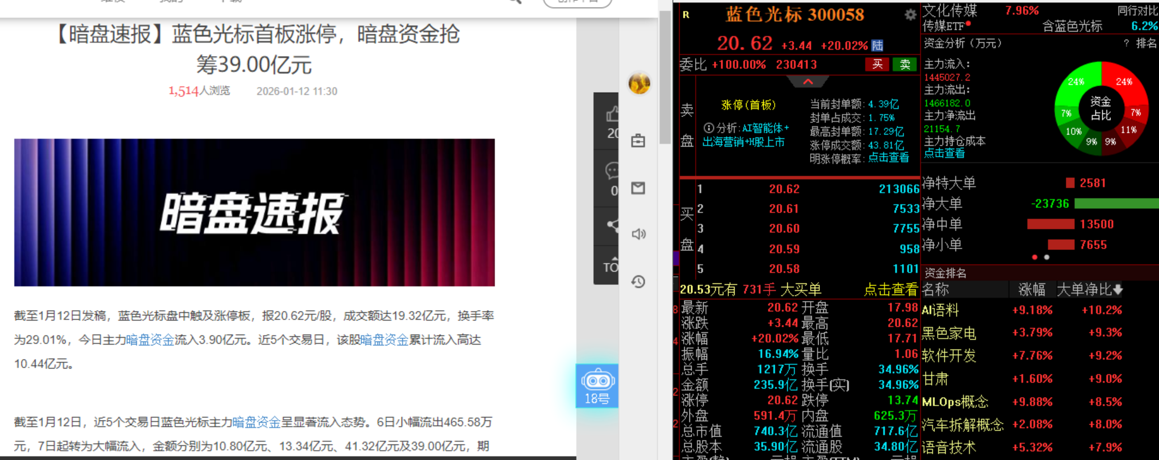Click buy level 2 price 20.61

pos(784,209)
